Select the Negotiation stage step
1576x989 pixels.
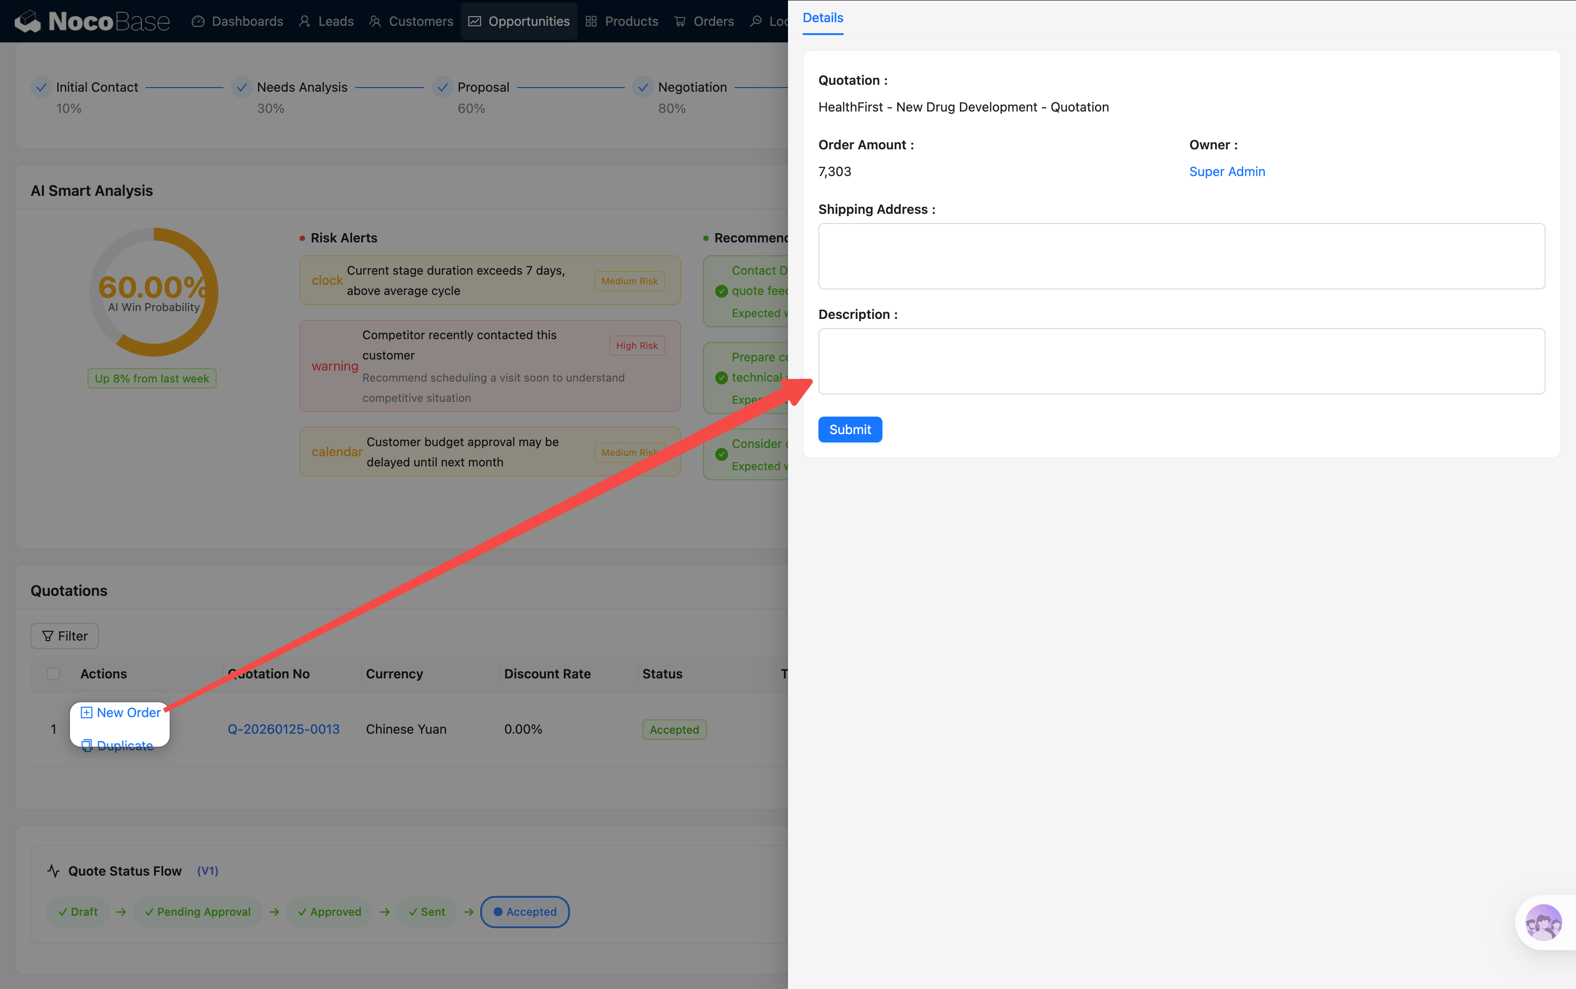pyautogui.click(x=692, y=87)
